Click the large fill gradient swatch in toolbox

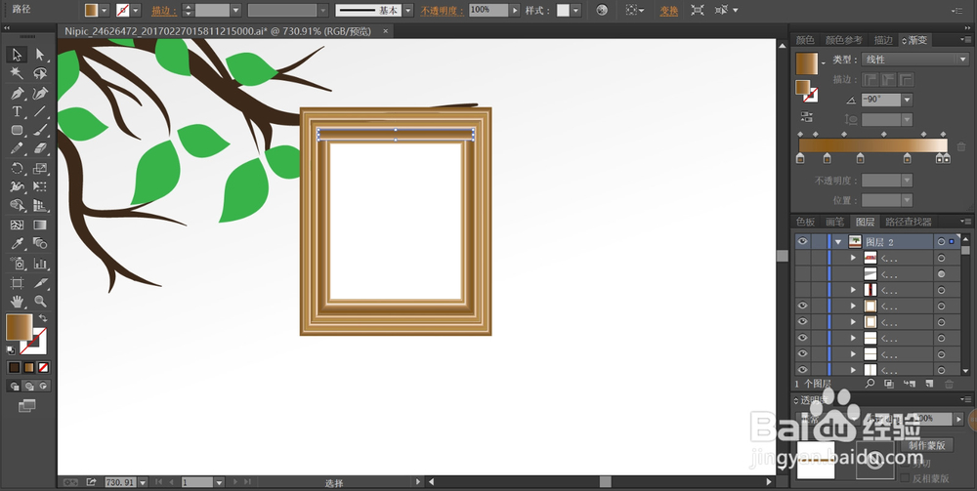point(19,327)
